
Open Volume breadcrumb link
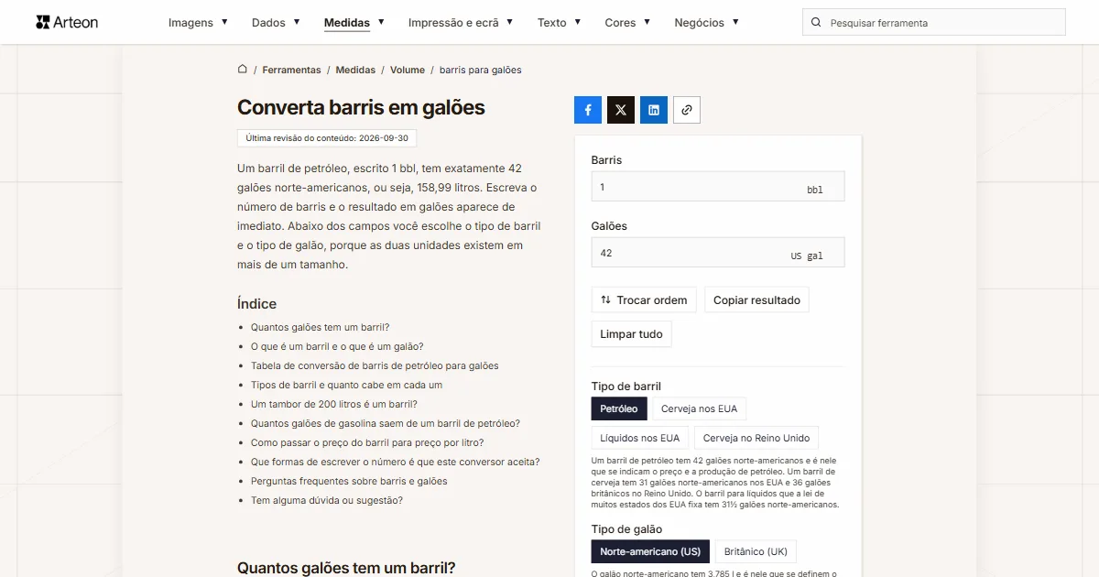pos(408,70)
